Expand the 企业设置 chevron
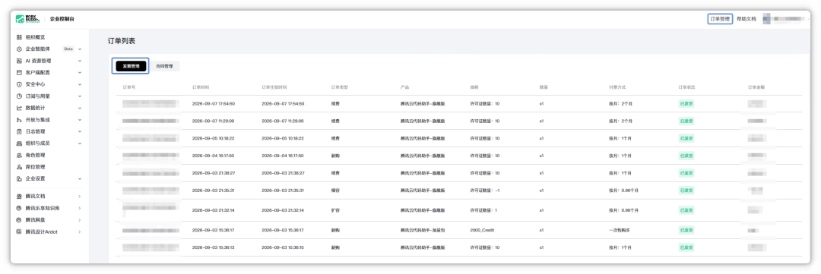The height and width of the screenshot is (274, 821). pos(80,179)
